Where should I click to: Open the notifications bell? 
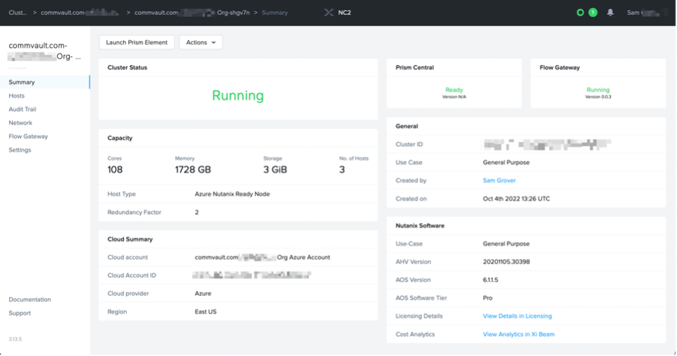[x=610, y=12]
